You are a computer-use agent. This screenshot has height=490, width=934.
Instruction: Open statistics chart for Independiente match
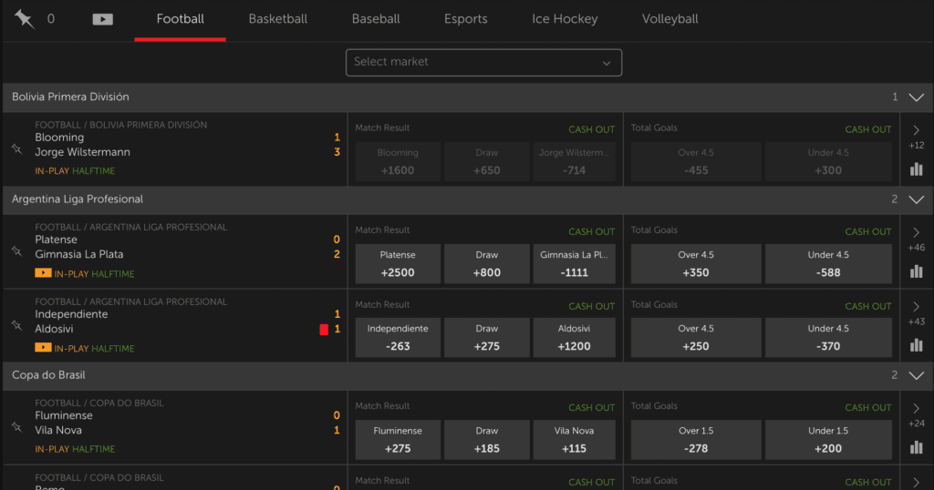tap(916, 345)
